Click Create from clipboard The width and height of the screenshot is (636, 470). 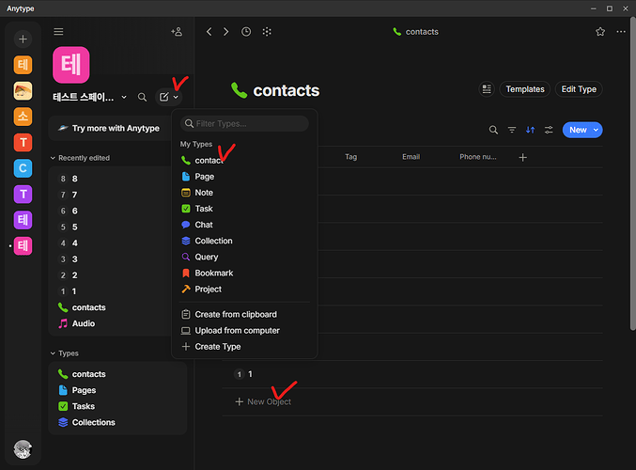point(244,315)
